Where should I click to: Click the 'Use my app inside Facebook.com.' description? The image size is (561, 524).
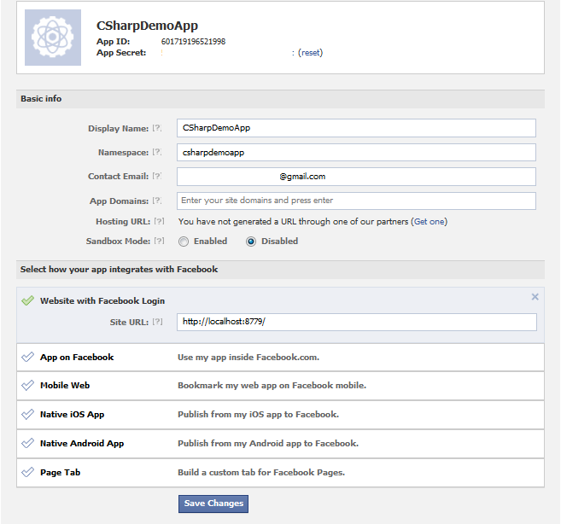248,358
